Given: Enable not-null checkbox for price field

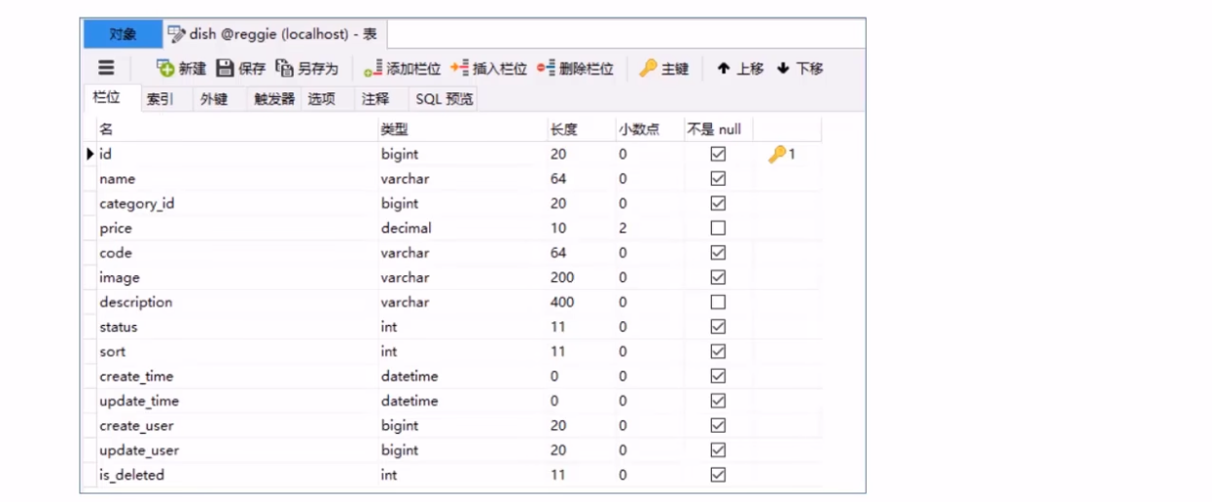Looking at the screenshot, I should [x=718, y=228].
